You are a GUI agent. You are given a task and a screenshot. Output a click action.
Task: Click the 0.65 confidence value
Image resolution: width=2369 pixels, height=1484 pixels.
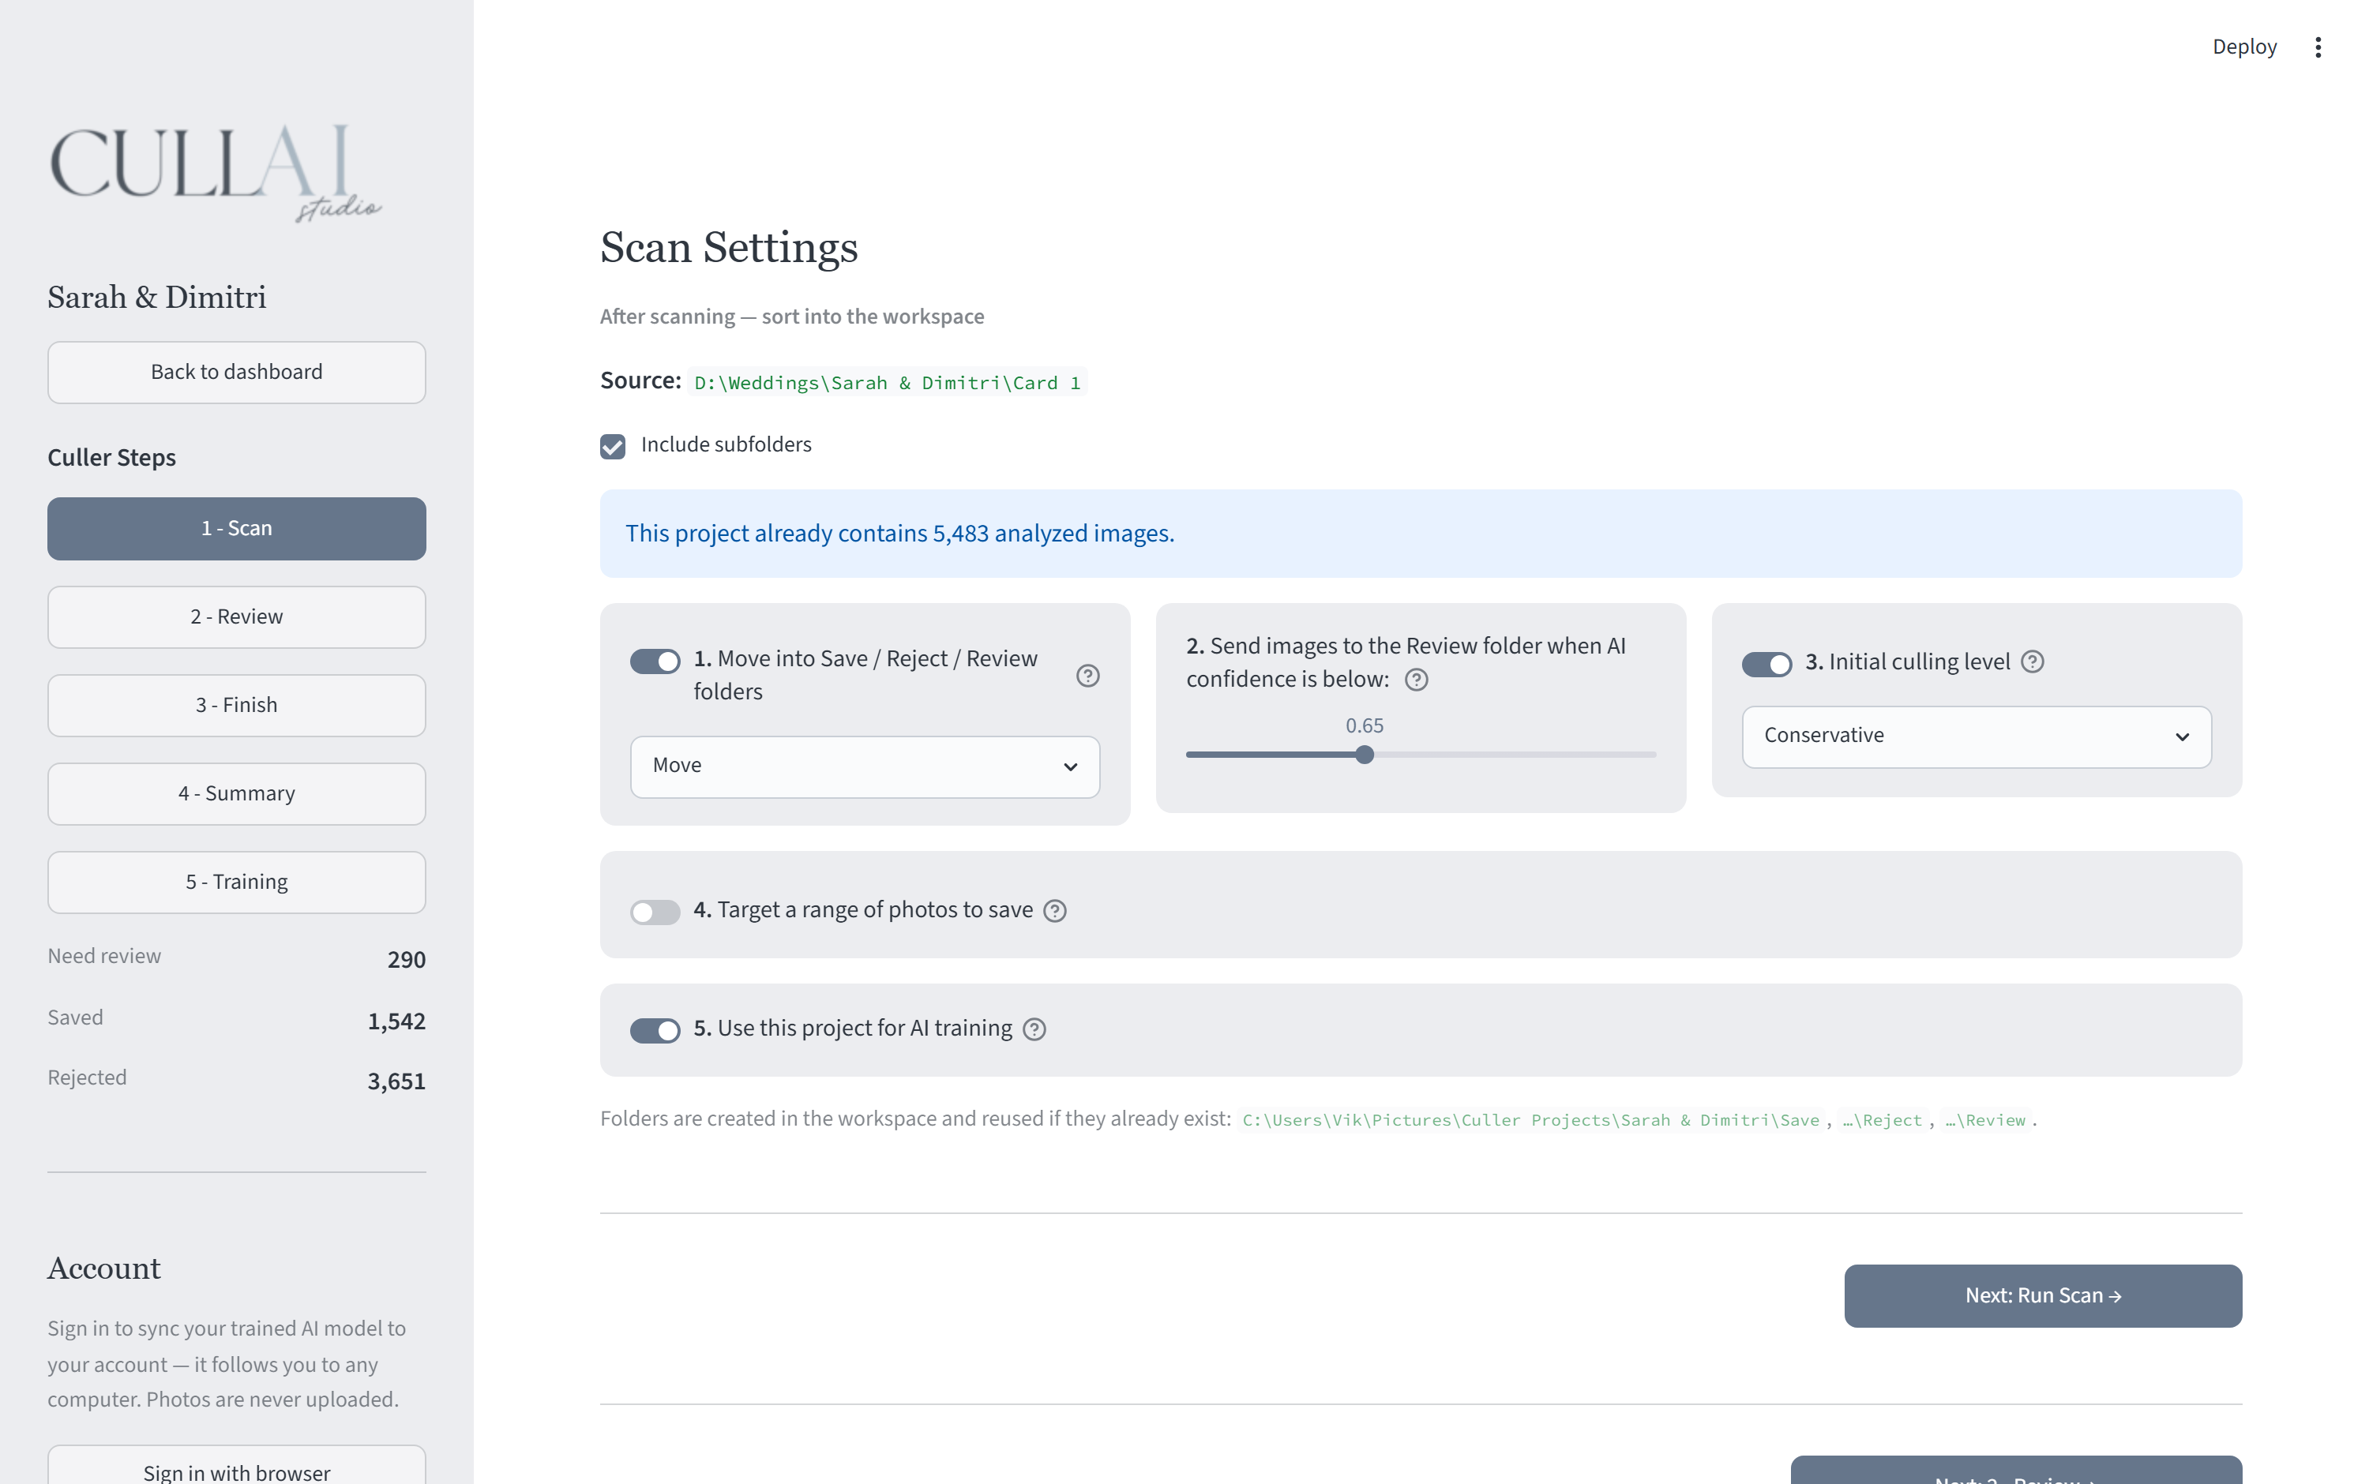1364,725
